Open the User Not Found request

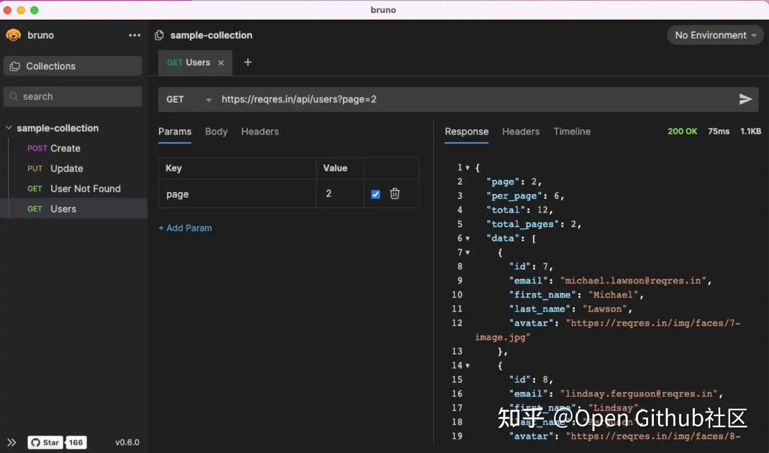click(x=74, y=189)
